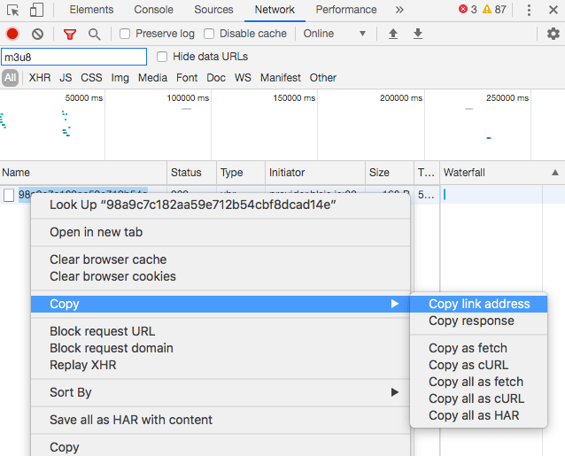The image size is (565, 456).
Task: Click the m3u8 filter text field
Action: point(74,57)
